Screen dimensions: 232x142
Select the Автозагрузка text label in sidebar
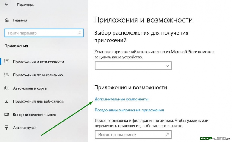[x=25, y=128]
